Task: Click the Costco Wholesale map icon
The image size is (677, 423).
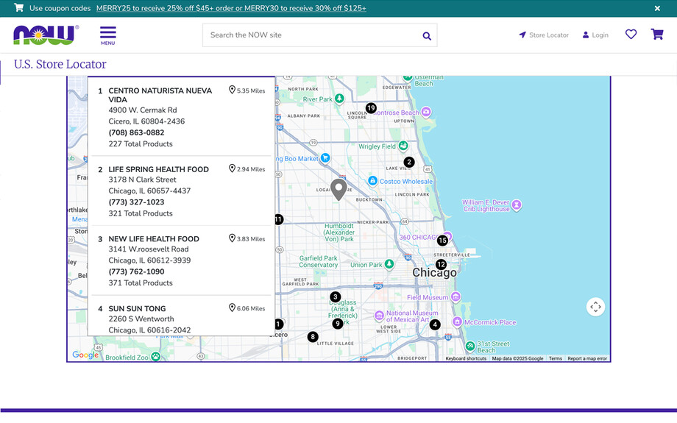Action: 372,181
